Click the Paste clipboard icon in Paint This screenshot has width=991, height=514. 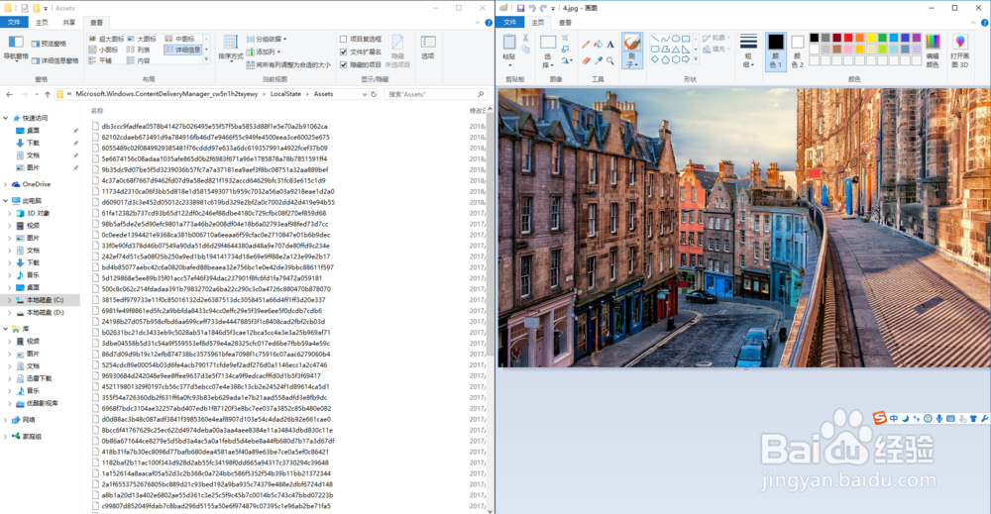(x=509, y=43)
